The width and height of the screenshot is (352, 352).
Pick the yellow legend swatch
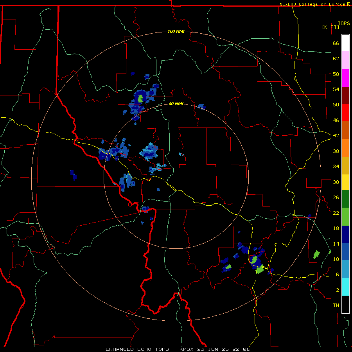pos(345,182)
